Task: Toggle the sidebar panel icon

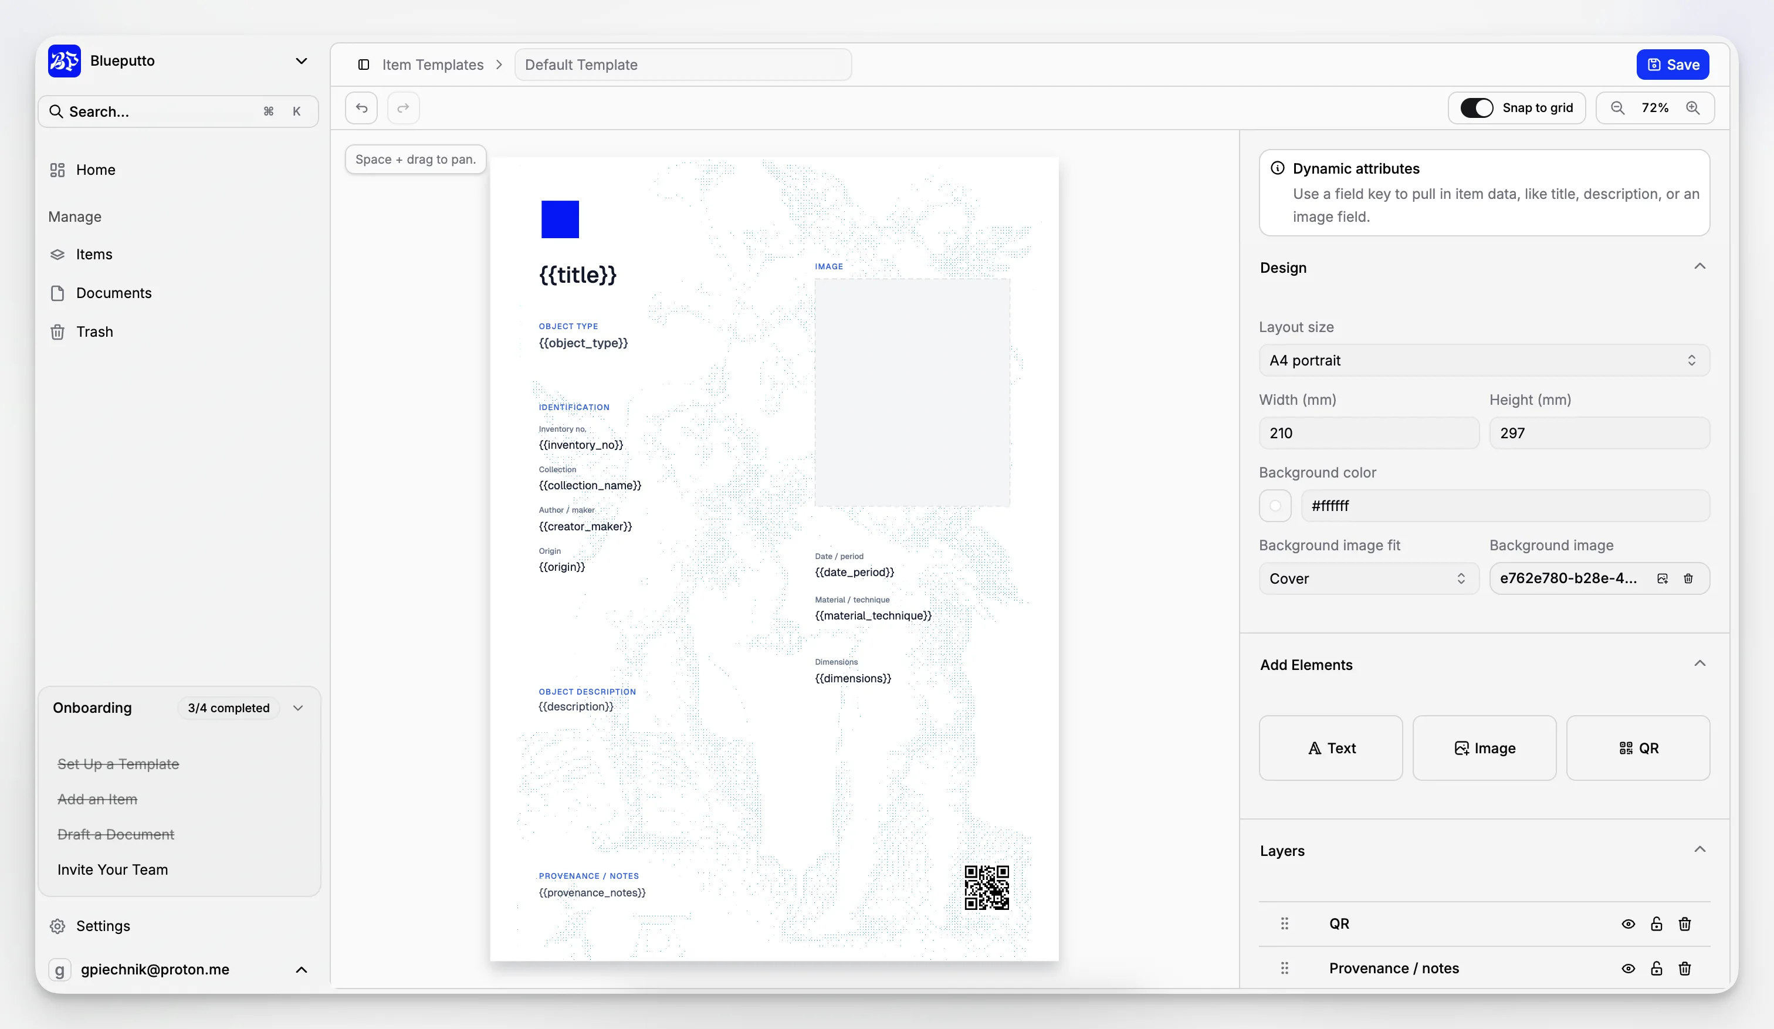Action: click(363, 65)
